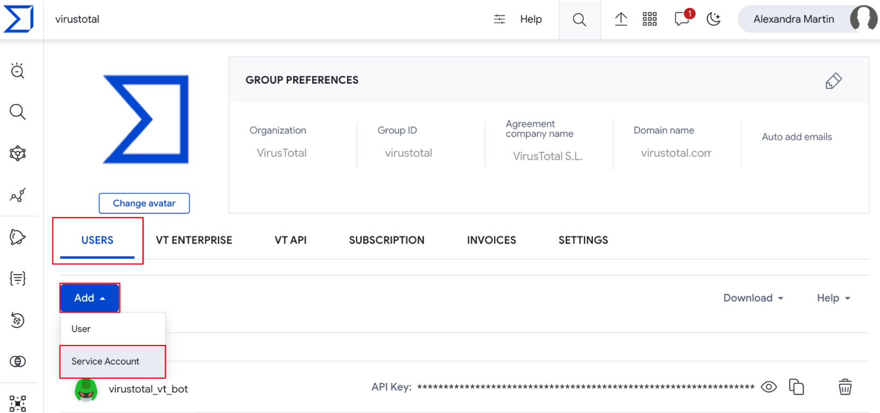The height and width of the screenshot is (413, 880).
Task: Click the VirusTotal S.L. company name
Action: point(548,156)
